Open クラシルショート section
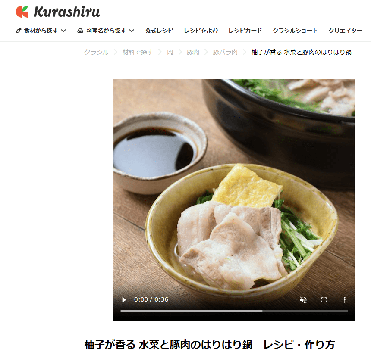This screenshot has width=371, height=355. (x=295, y=31)
